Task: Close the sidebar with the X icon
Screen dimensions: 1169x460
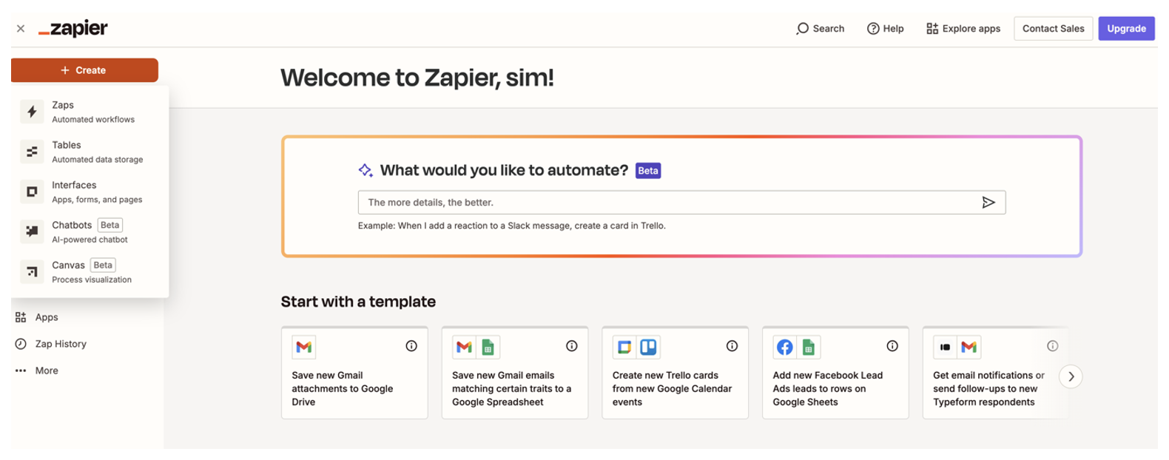Action: [21, 29]
